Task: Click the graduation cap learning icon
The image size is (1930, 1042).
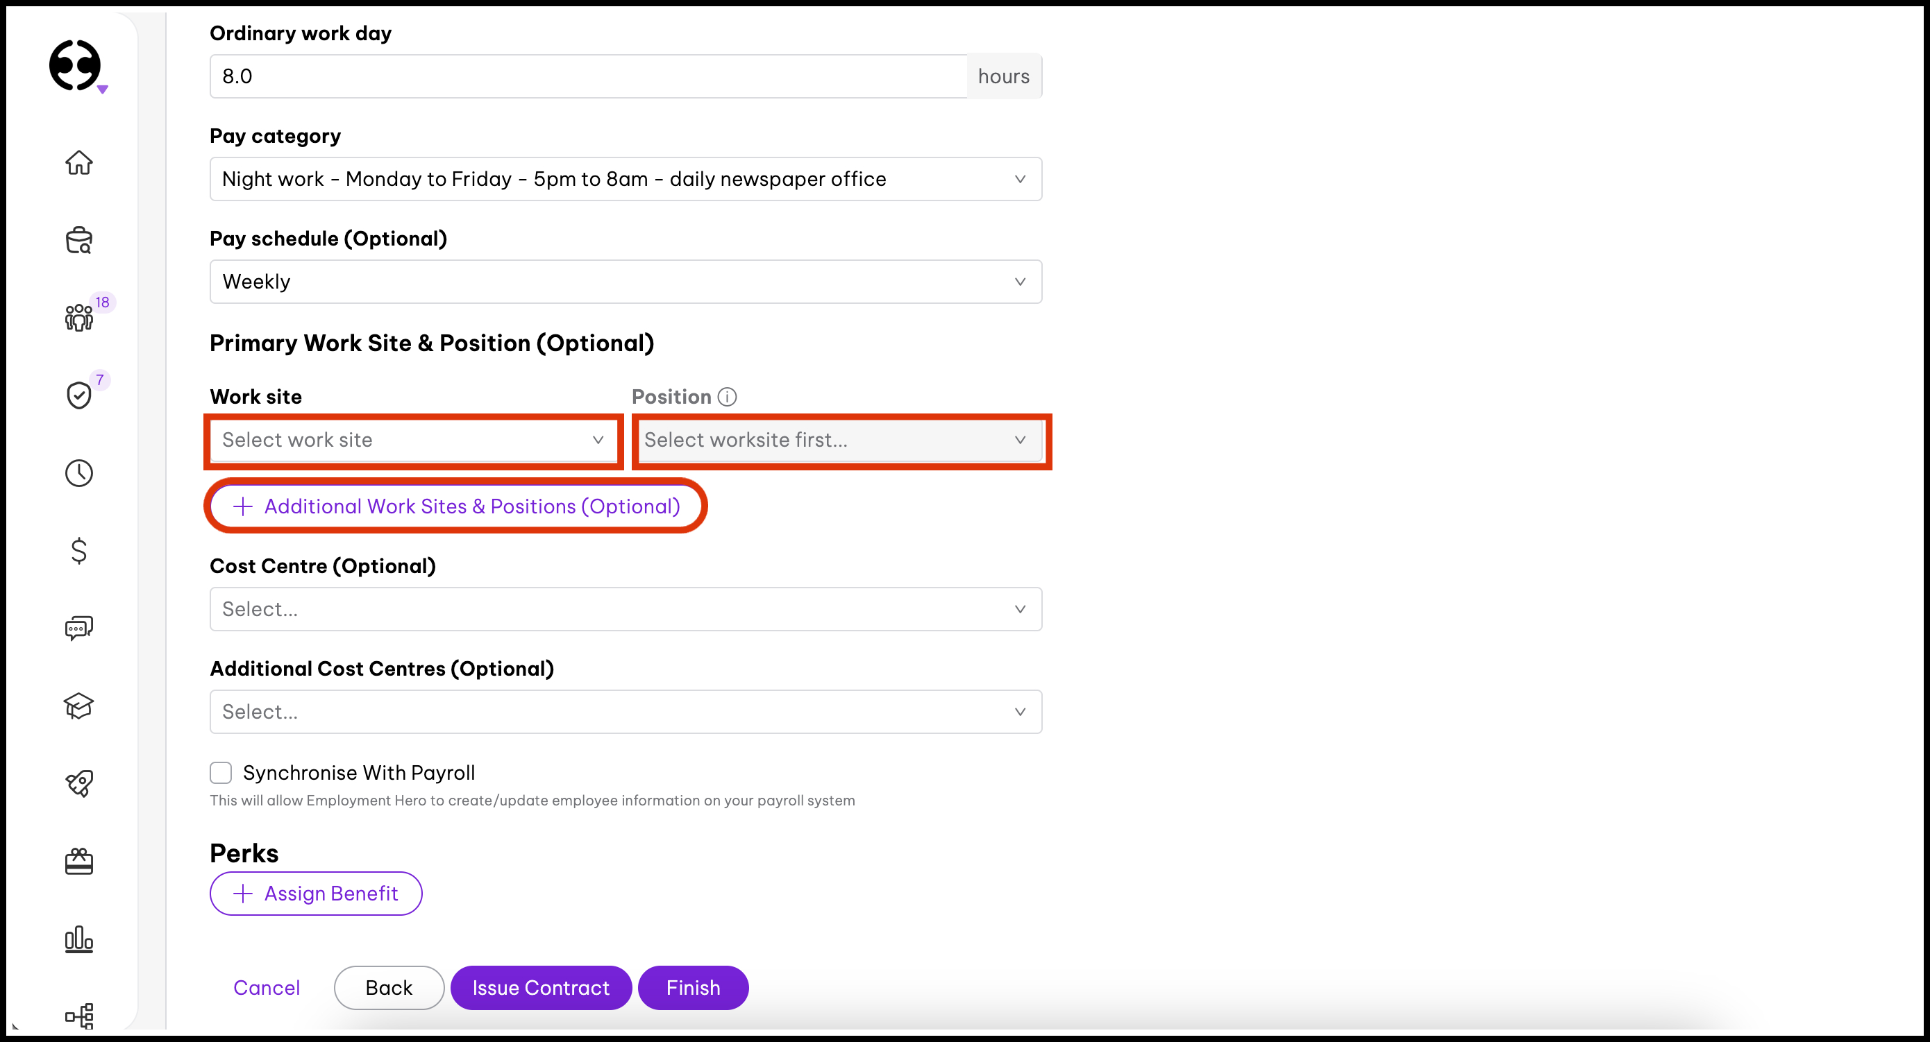Action: [x=78, y=706]
